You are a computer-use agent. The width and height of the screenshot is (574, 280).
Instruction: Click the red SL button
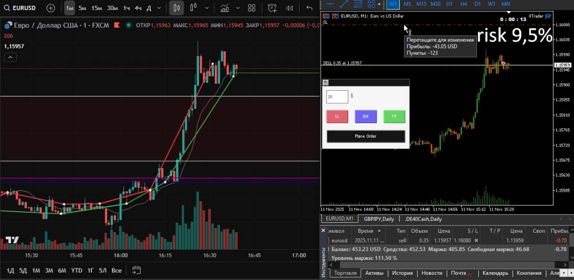pos(337,116)
